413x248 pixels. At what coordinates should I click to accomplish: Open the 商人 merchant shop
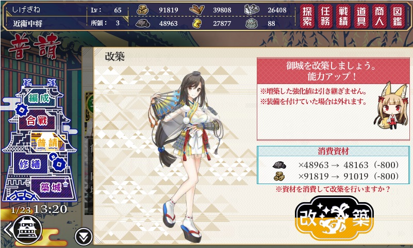[x=379, y=16]
